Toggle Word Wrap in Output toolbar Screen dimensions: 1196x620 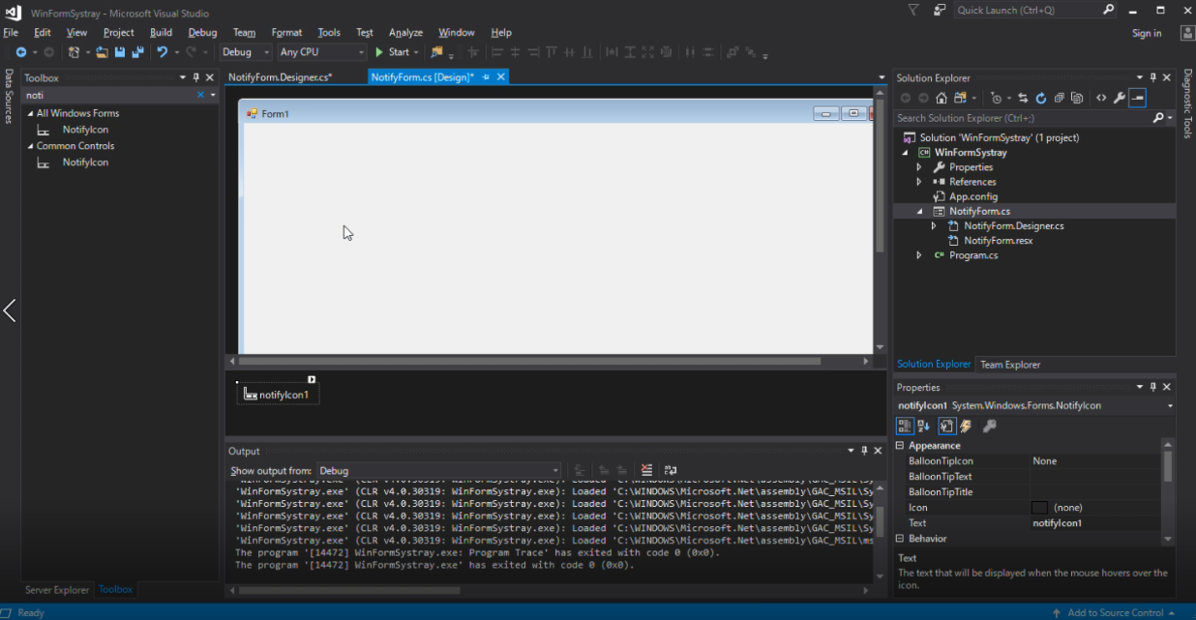671,471
